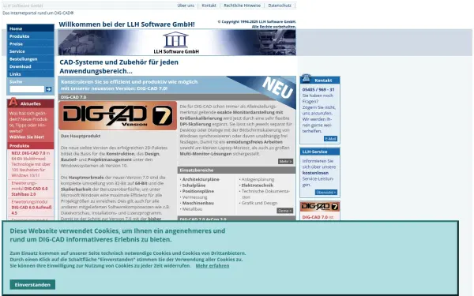The image size is (474, 296).
Task: Open the Preise navigation item
Action: point(31,43)
